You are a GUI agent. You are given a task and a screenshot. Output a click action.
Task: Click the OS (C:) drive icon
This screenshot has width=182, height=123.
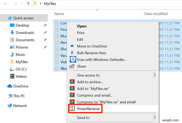tap(12, 69)
